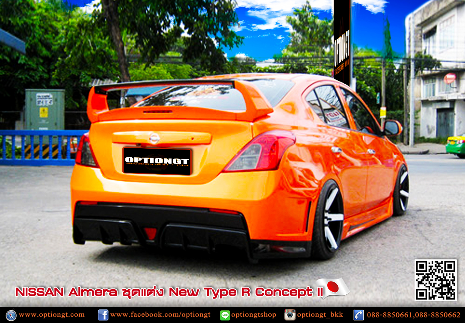
Task: Open the www.optiongt.com website link
Action: (51, 315)
